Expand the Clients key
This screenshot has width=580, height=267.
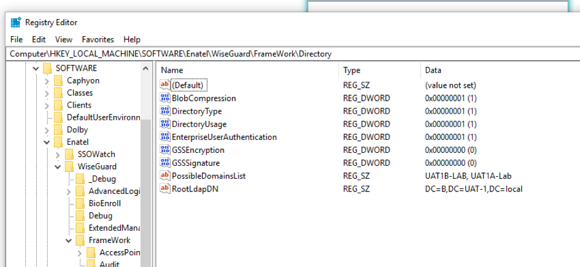[47, 106]
